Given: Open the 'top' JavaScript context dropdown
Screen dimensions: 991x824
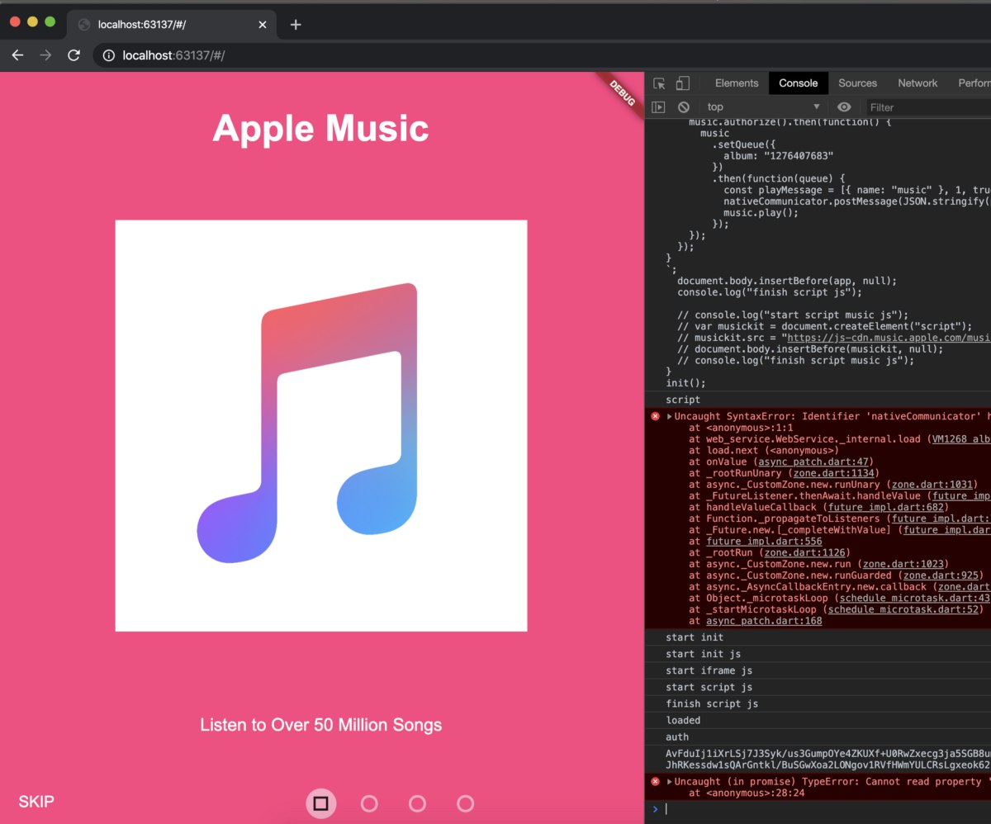Looking at the screenshot, I should click(x=763, y=107).
